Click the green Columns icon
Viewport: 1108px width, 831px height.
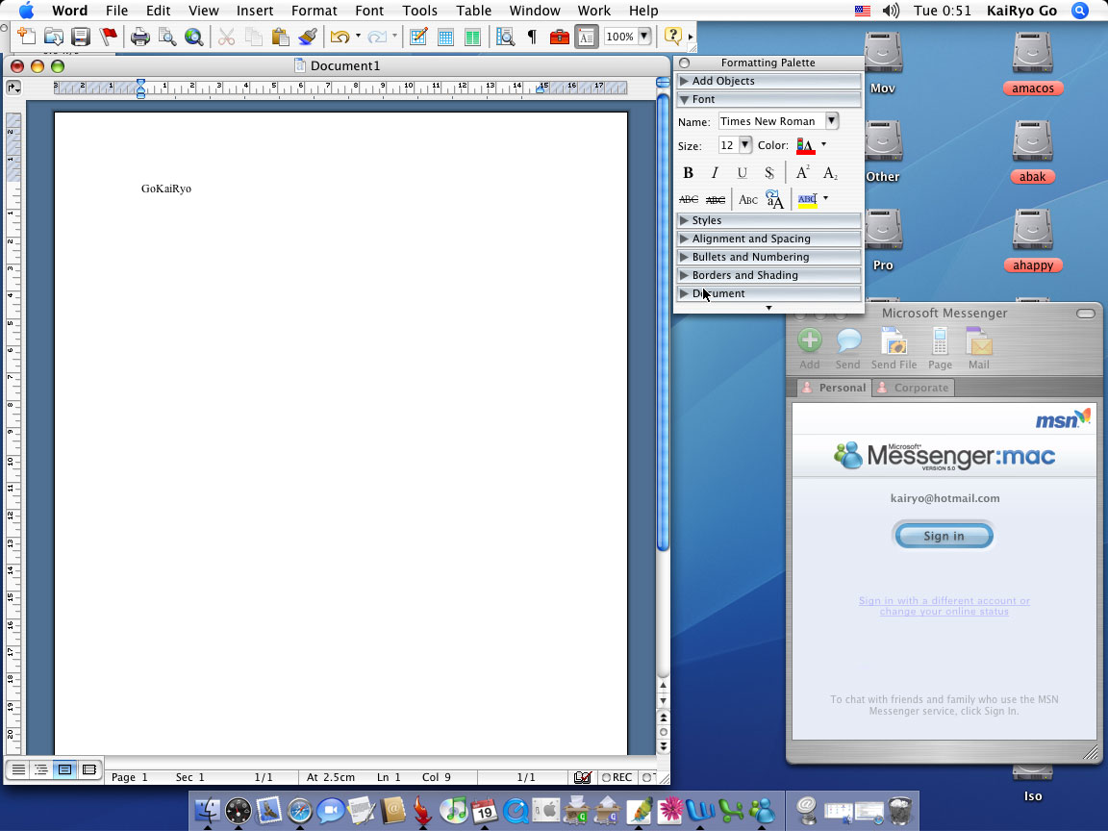click(x=472, y=37)
